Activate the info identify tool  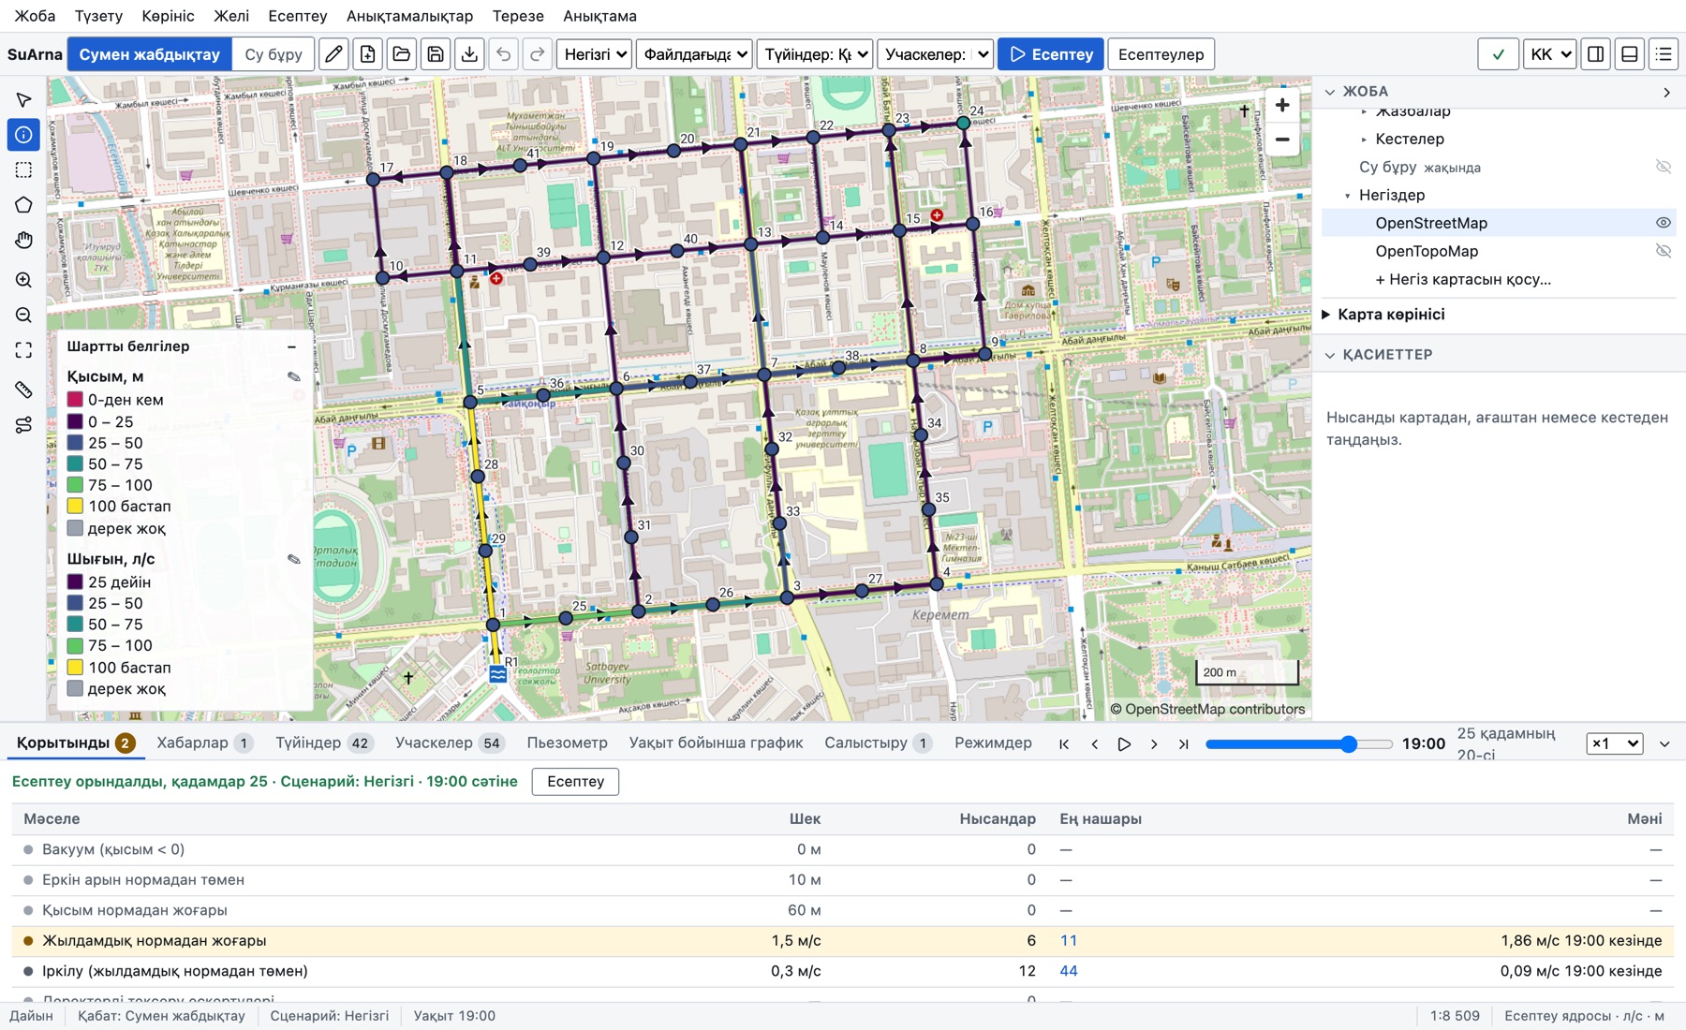click(23, 135)
